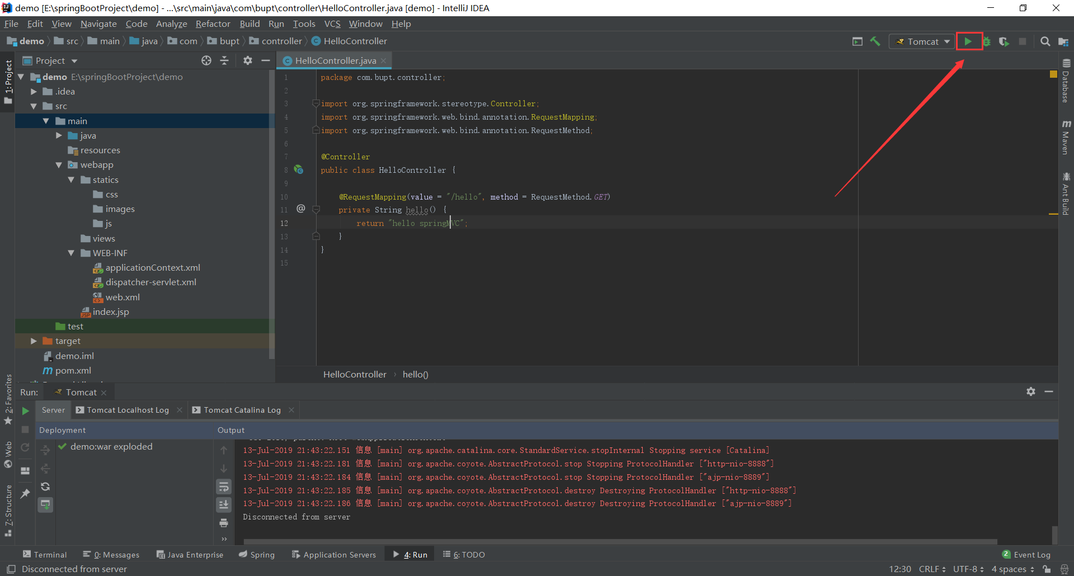1074x576 pixels.
Task: Open Search Everywhere magnifier icon
Action: 1045,41
